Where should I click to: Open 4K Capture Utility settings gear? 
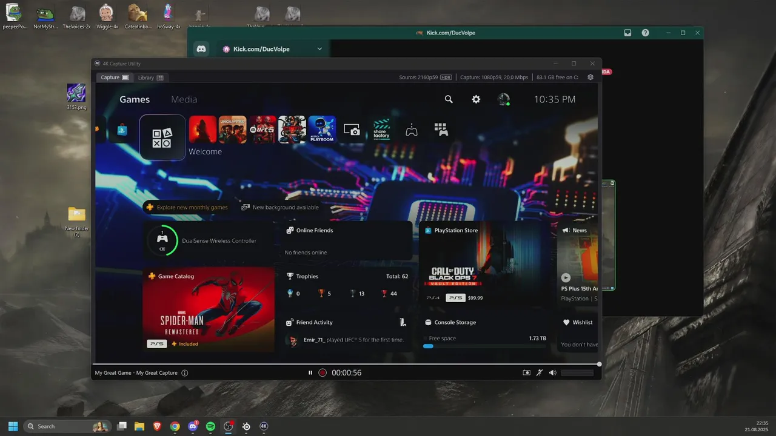pyautogui.click(x=590, y=78)
